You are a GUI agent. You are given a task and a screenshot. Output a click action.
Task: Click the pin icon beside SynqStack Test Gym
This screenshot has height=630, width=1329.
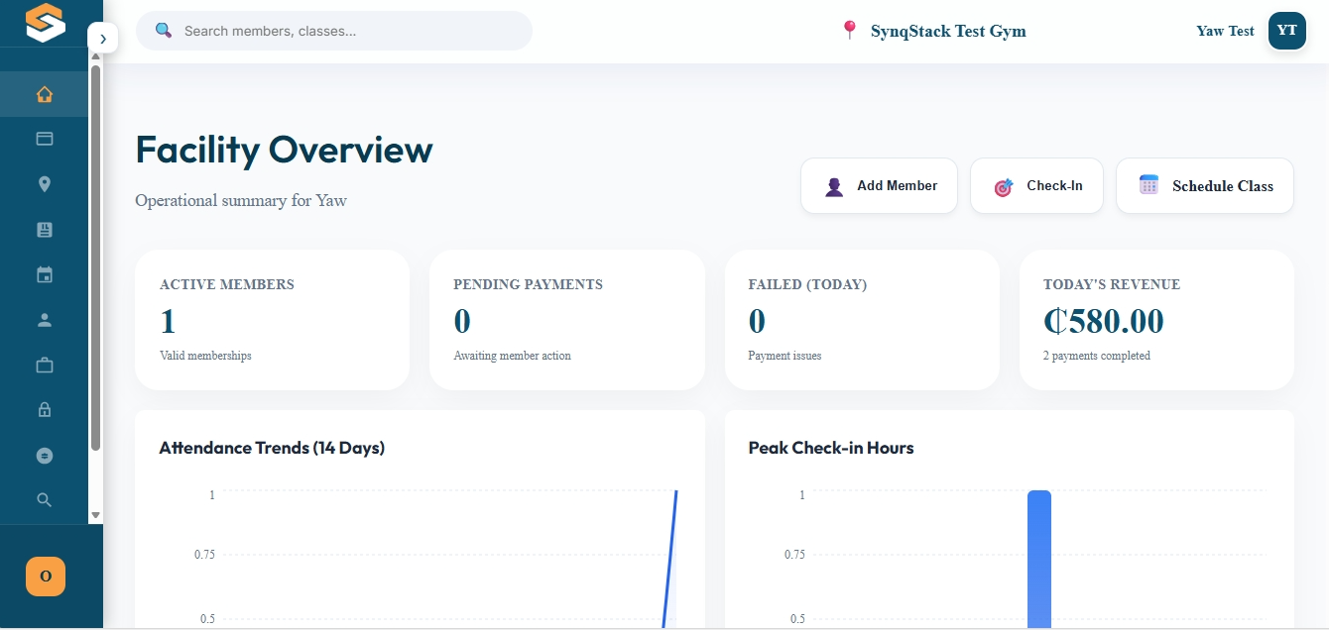(849, 31)
